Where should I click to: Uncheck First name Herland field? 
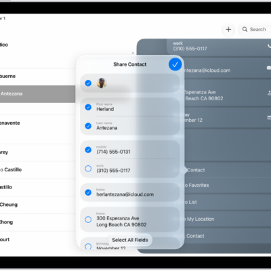[88, 107]
